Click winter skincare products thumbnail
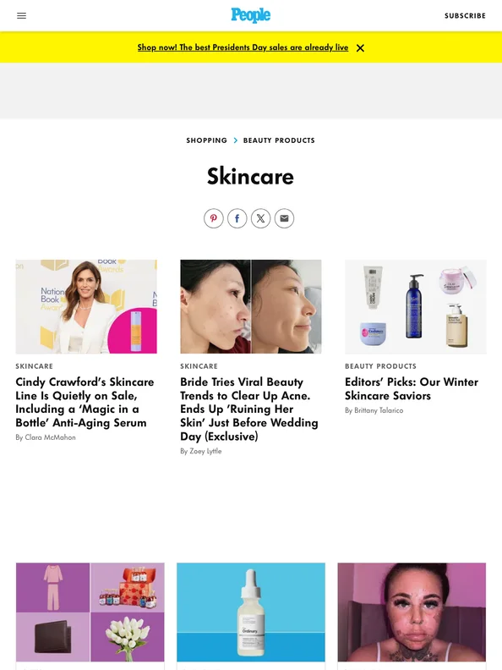Screen dimensions: 502x670 (x=415, y=306)
